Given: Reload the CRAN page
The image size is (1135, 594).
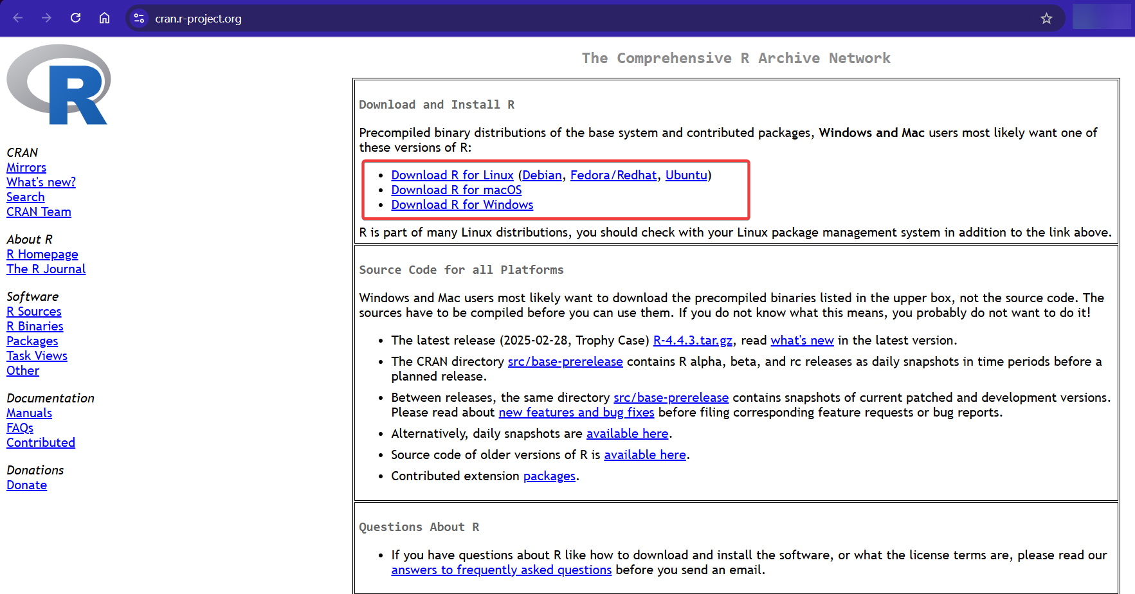Looking at the screenshot, I should [x=75, y=18].
